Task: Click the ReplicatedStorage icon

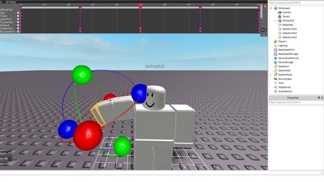Action: (x=275, y=54)
